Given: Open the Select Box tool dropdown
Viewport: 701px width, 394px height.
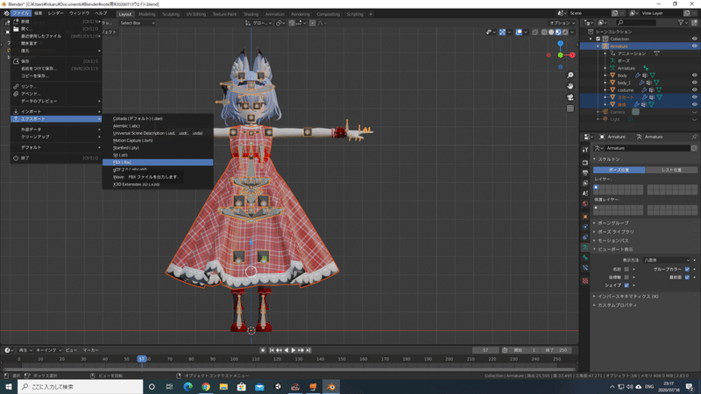Looking at the screenshot, I should coord(138,23).
